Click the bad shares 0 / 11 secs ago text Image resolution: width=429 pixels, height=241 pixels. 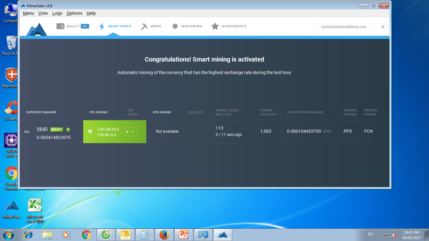tap(229, 135)
